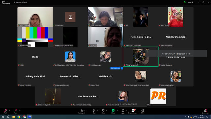Screen dimensions: 211x119
Task: Open the Participants panel
Action: coord(82,111)
